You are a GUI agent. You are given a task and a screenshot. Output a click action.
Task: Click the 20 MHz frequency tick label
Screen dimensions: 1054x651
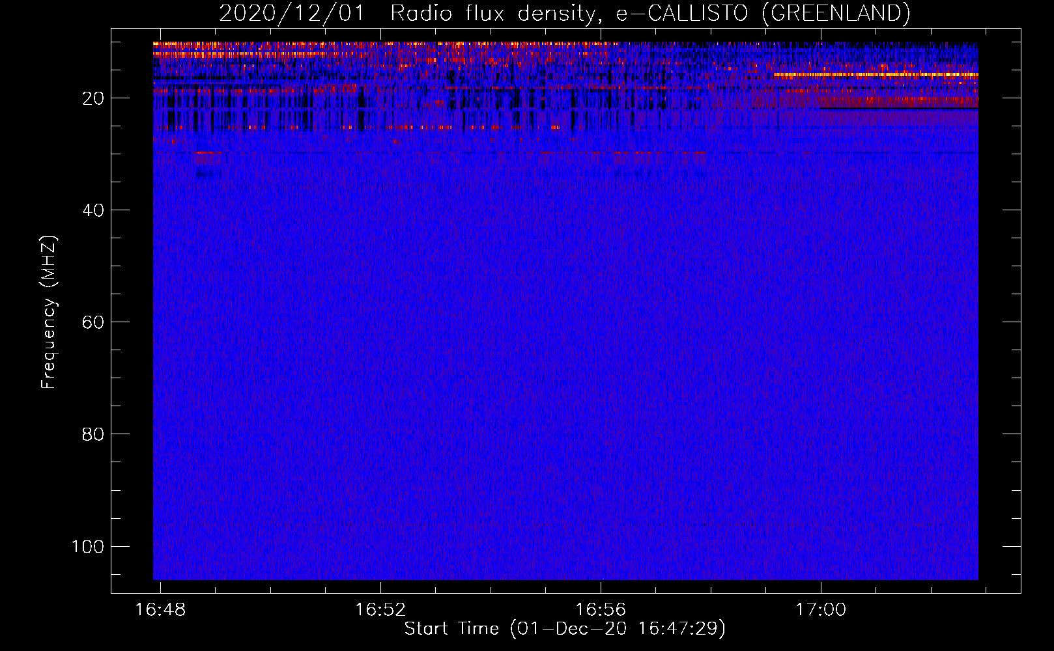click(93, 98)
